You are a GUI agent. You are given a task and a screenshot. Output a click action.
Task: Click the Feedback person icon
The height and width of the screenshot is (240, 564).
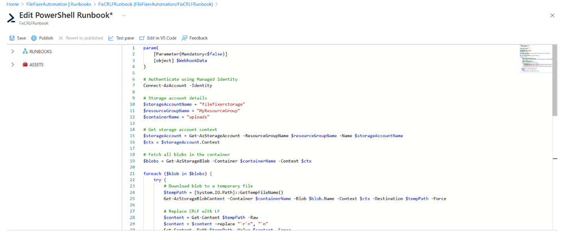[x=185, y=38]
